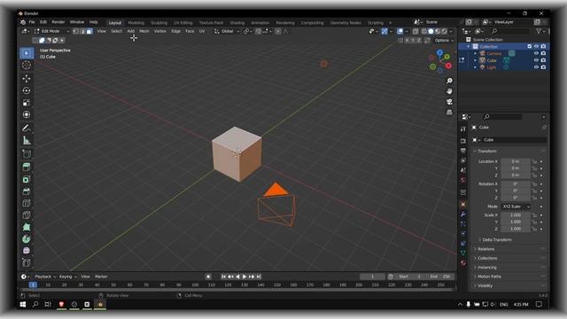The height and width of the screenshot is (319, 567).
Task: Toggle X-ray display in viewport header
Action: point(416,32)
